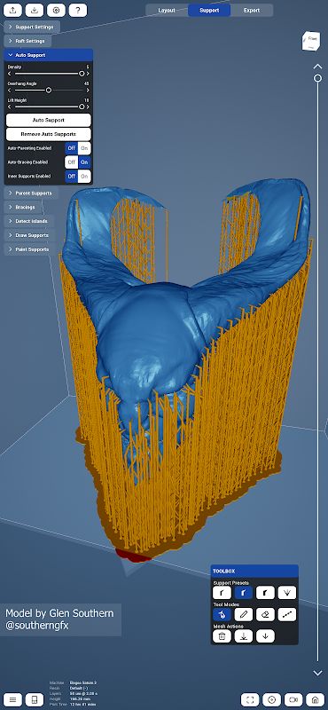Open the camera view icon at bottom
The image size is (328, 710).
(293, 699)
